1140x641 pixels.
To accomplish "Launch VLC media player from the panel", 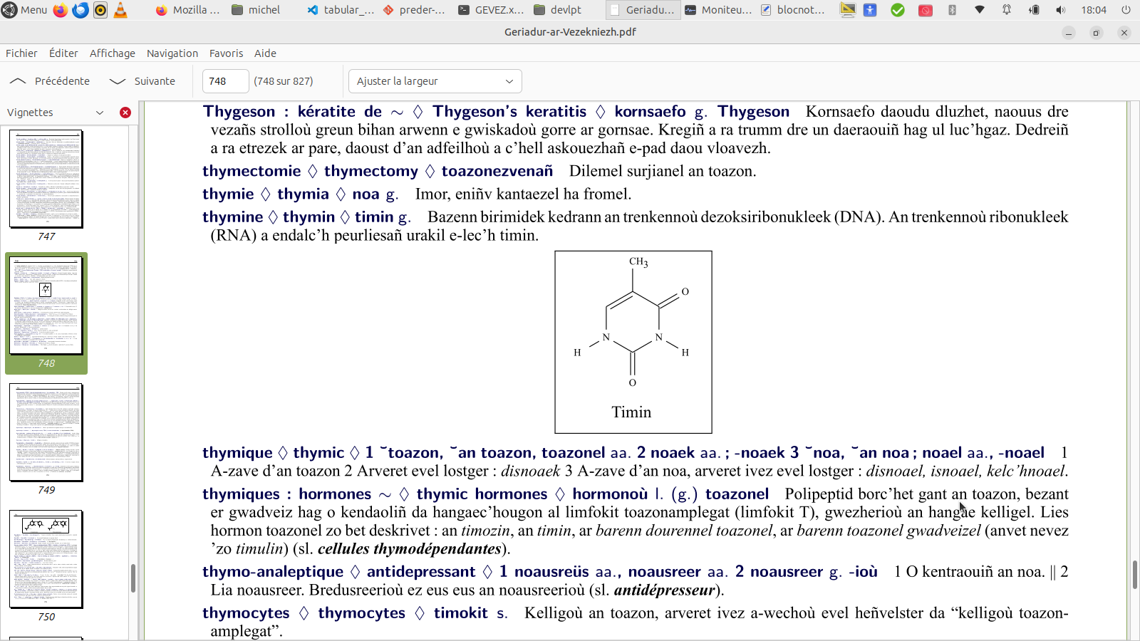I will (120, 10).
